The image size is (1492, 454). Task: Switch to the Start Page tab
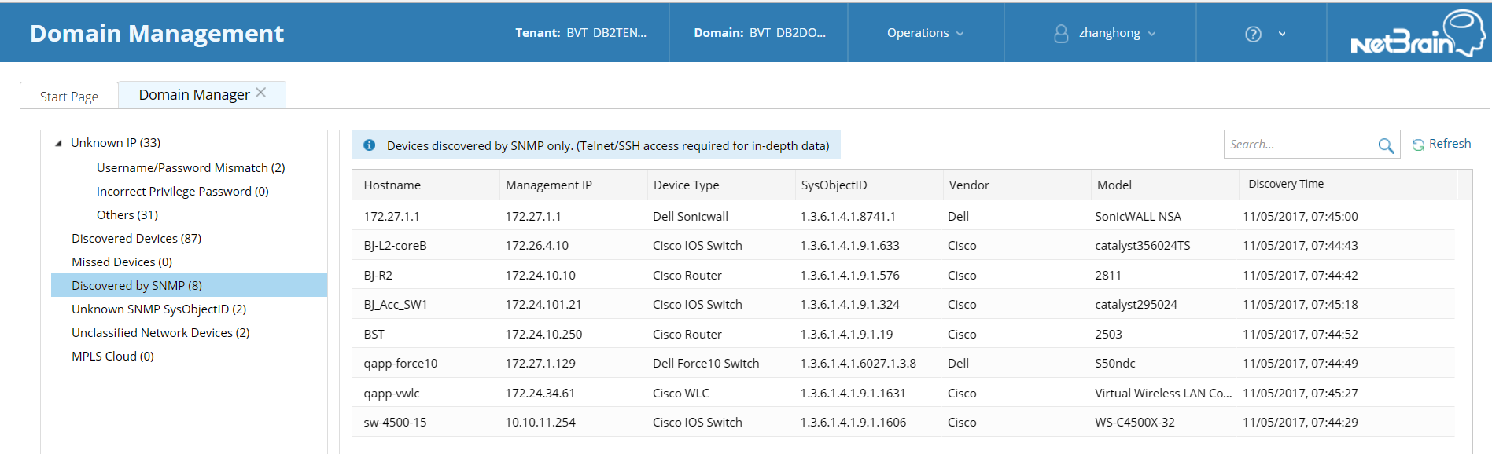pos(69,97)
